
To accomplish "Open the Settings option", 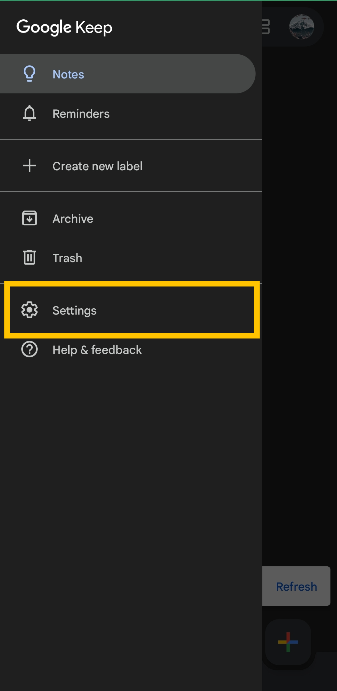I will (75, 311).
